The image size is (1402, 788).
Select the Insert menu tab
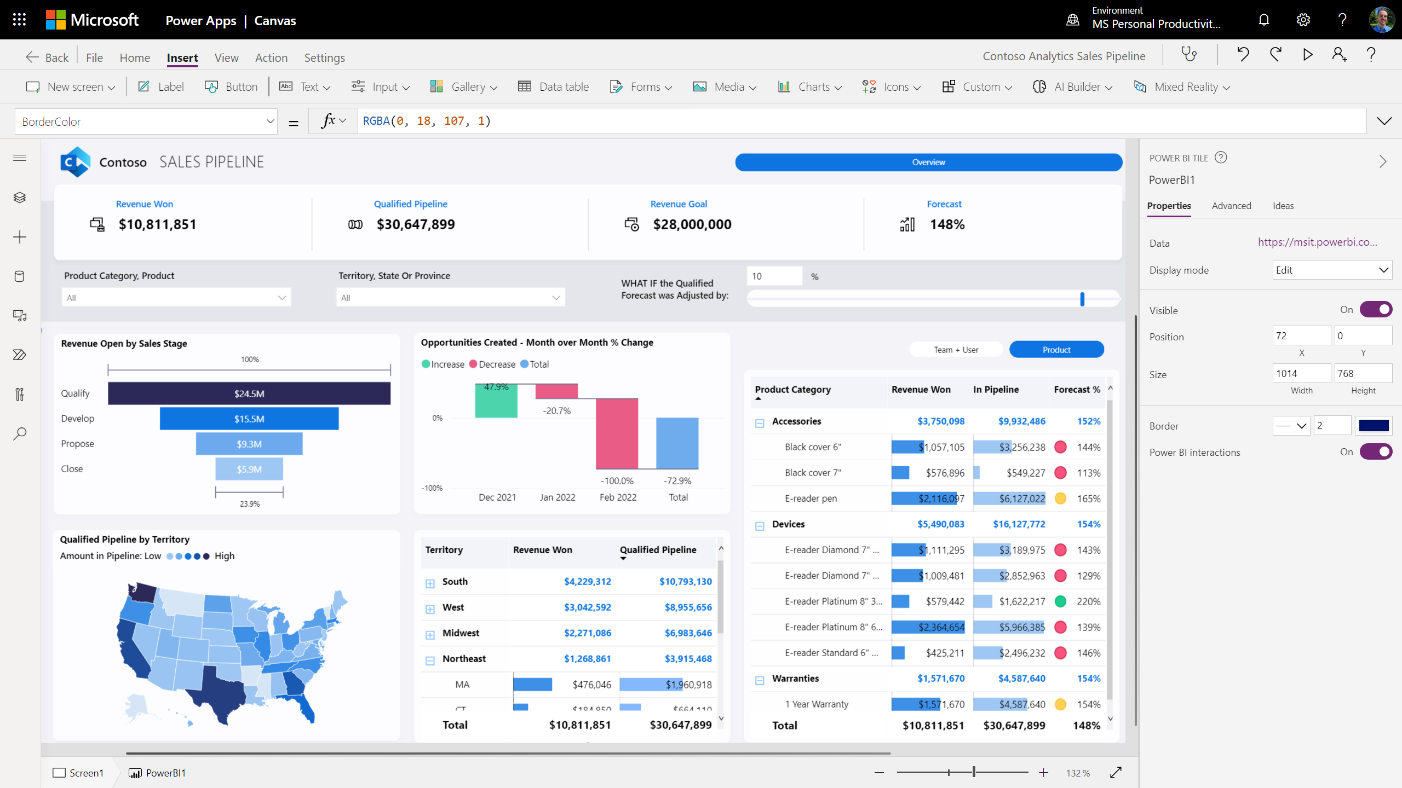click(x=181, y=57)
